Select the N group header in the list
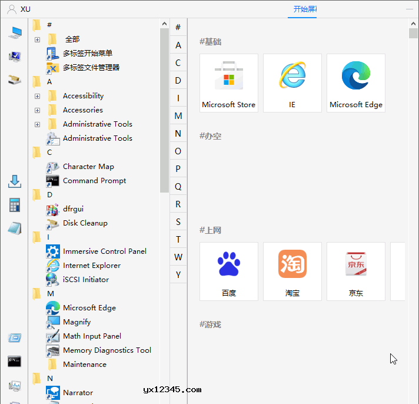 point(43,379)
